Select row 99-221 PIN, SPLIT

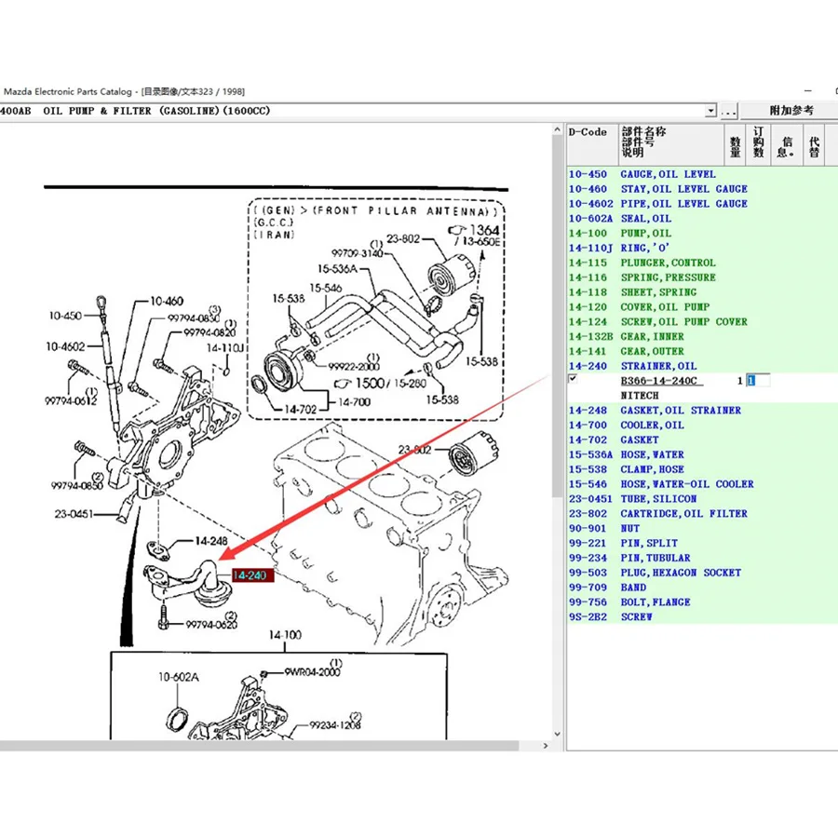702,543
